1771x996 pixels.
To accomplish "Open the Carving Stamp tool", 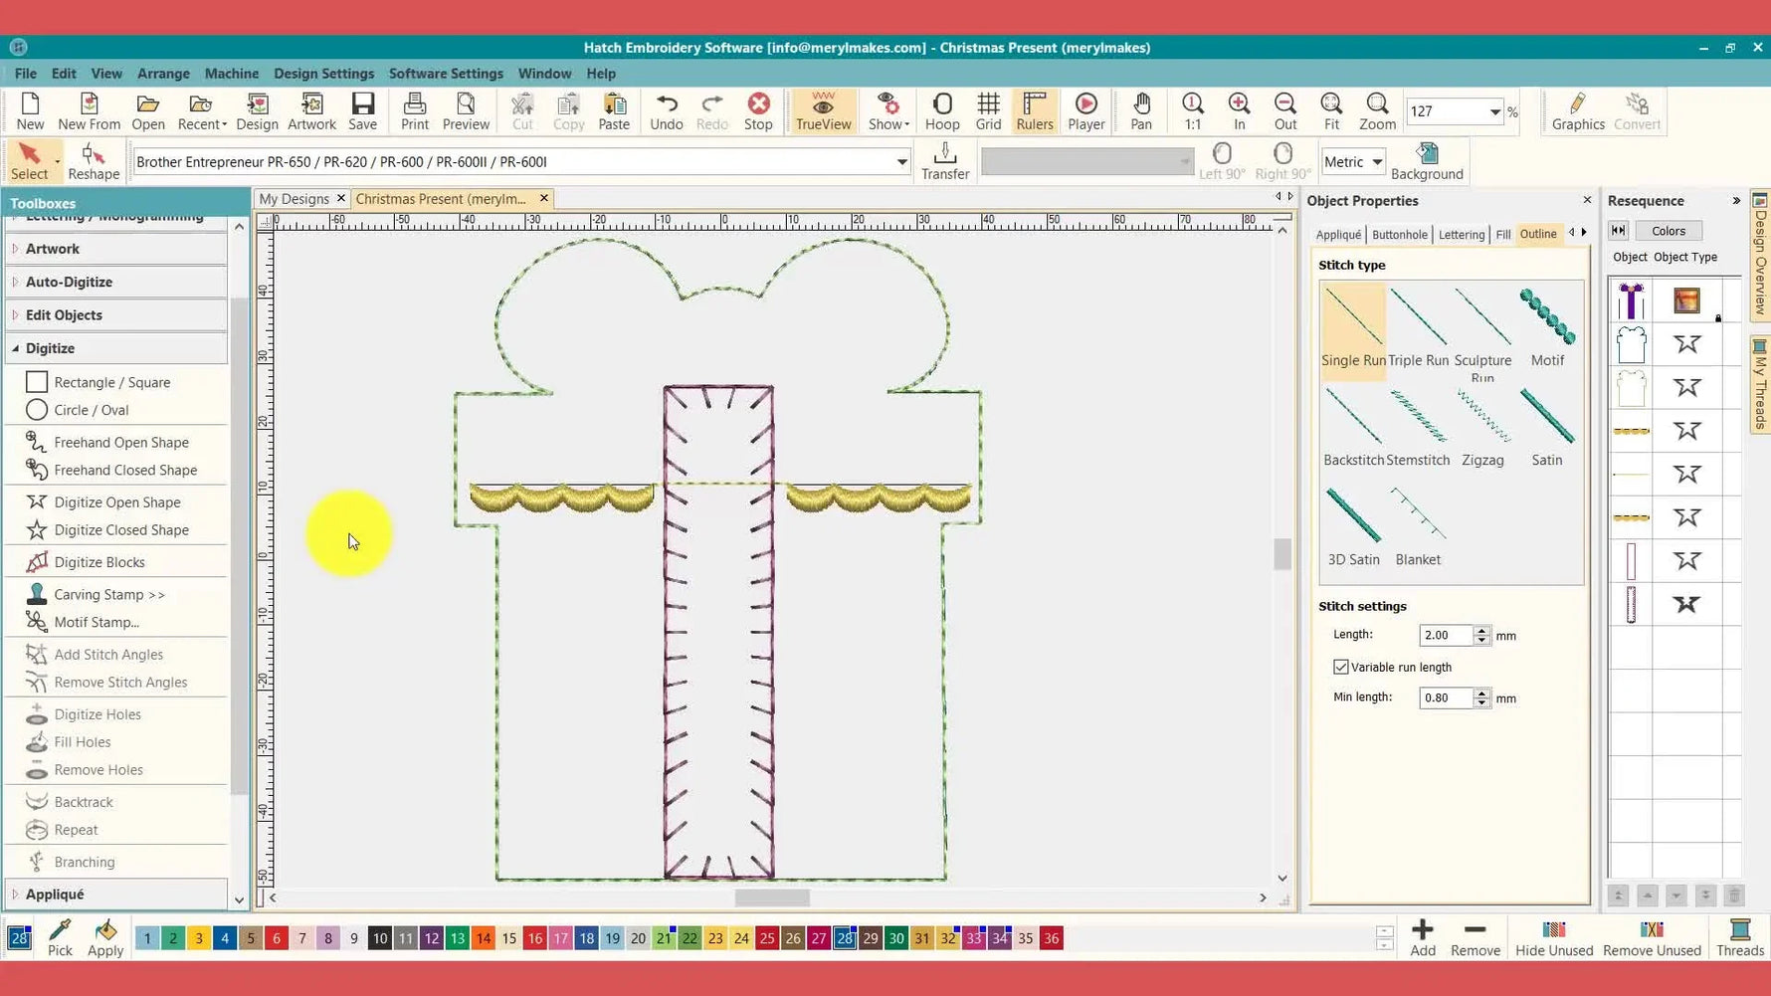I will 108,594.
